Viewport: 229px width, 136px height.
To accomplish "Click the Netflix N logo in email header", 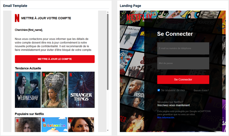I will click(x=17, y=18).
